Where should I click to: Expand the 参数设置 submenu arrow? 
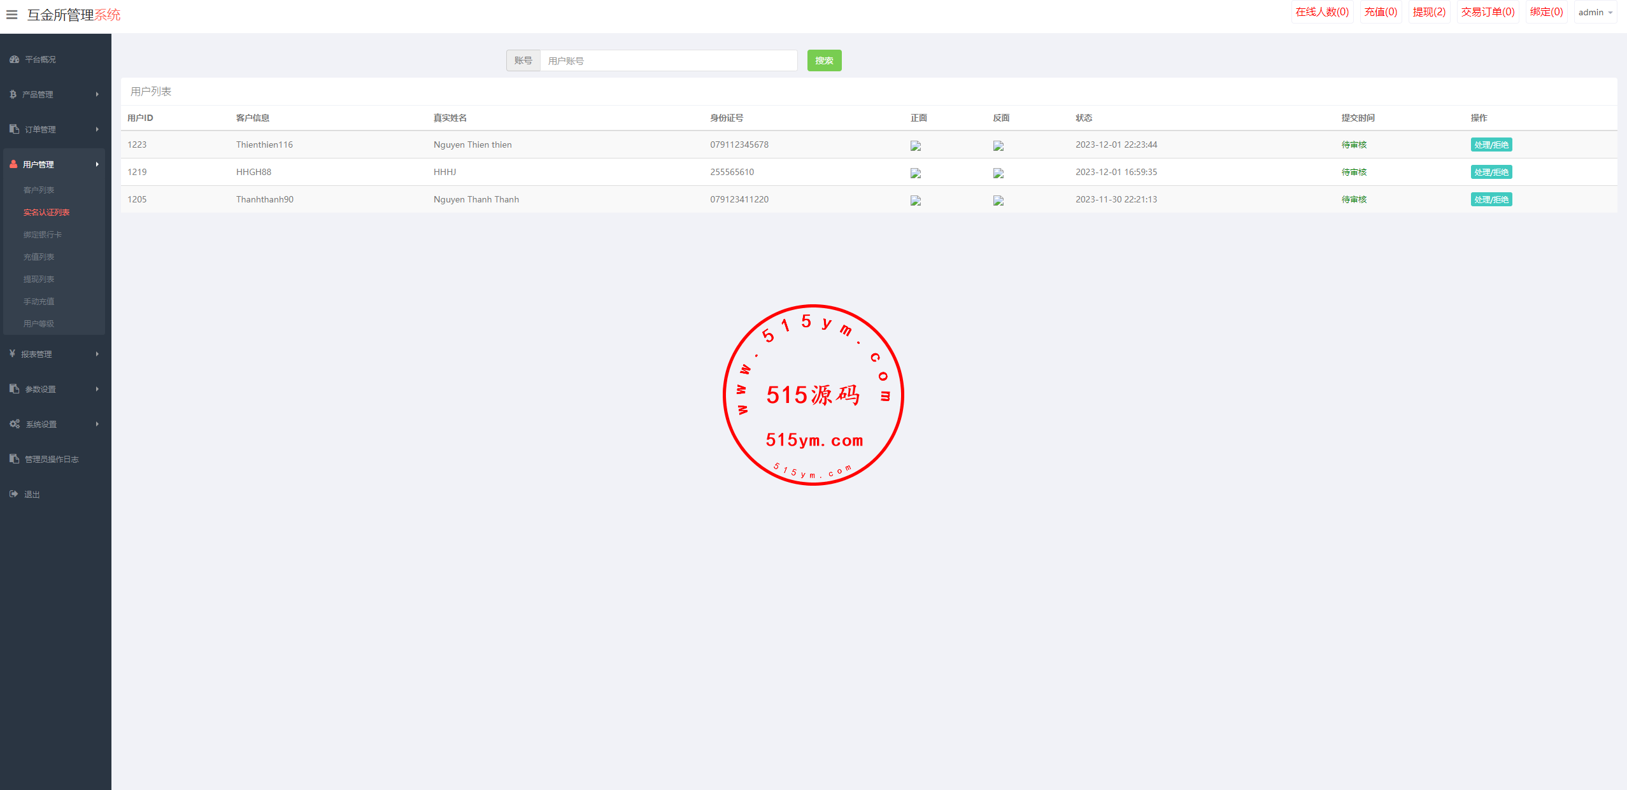tap(97, 389)
